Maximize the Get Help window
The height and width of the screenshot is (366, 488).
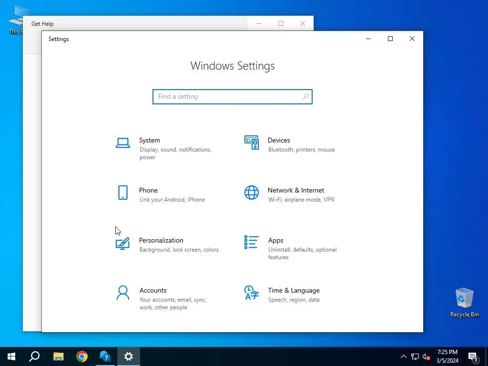[x=281, y=23]
